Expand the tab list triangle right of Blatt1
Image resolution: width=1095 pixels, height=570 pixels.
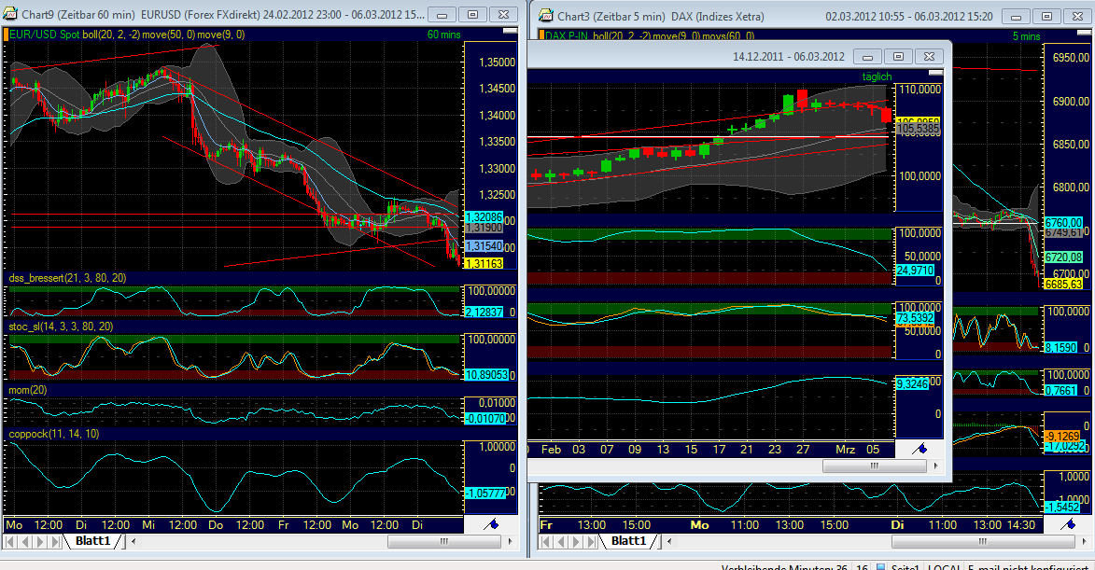[133, 541]
